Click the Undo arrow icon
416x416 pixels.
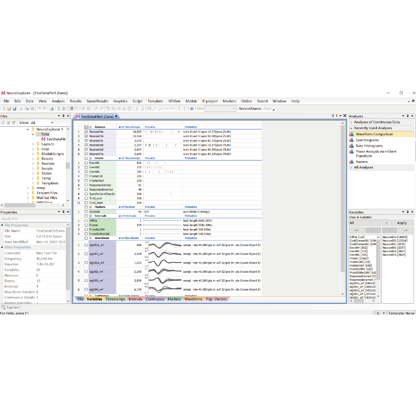click(39, 109)
